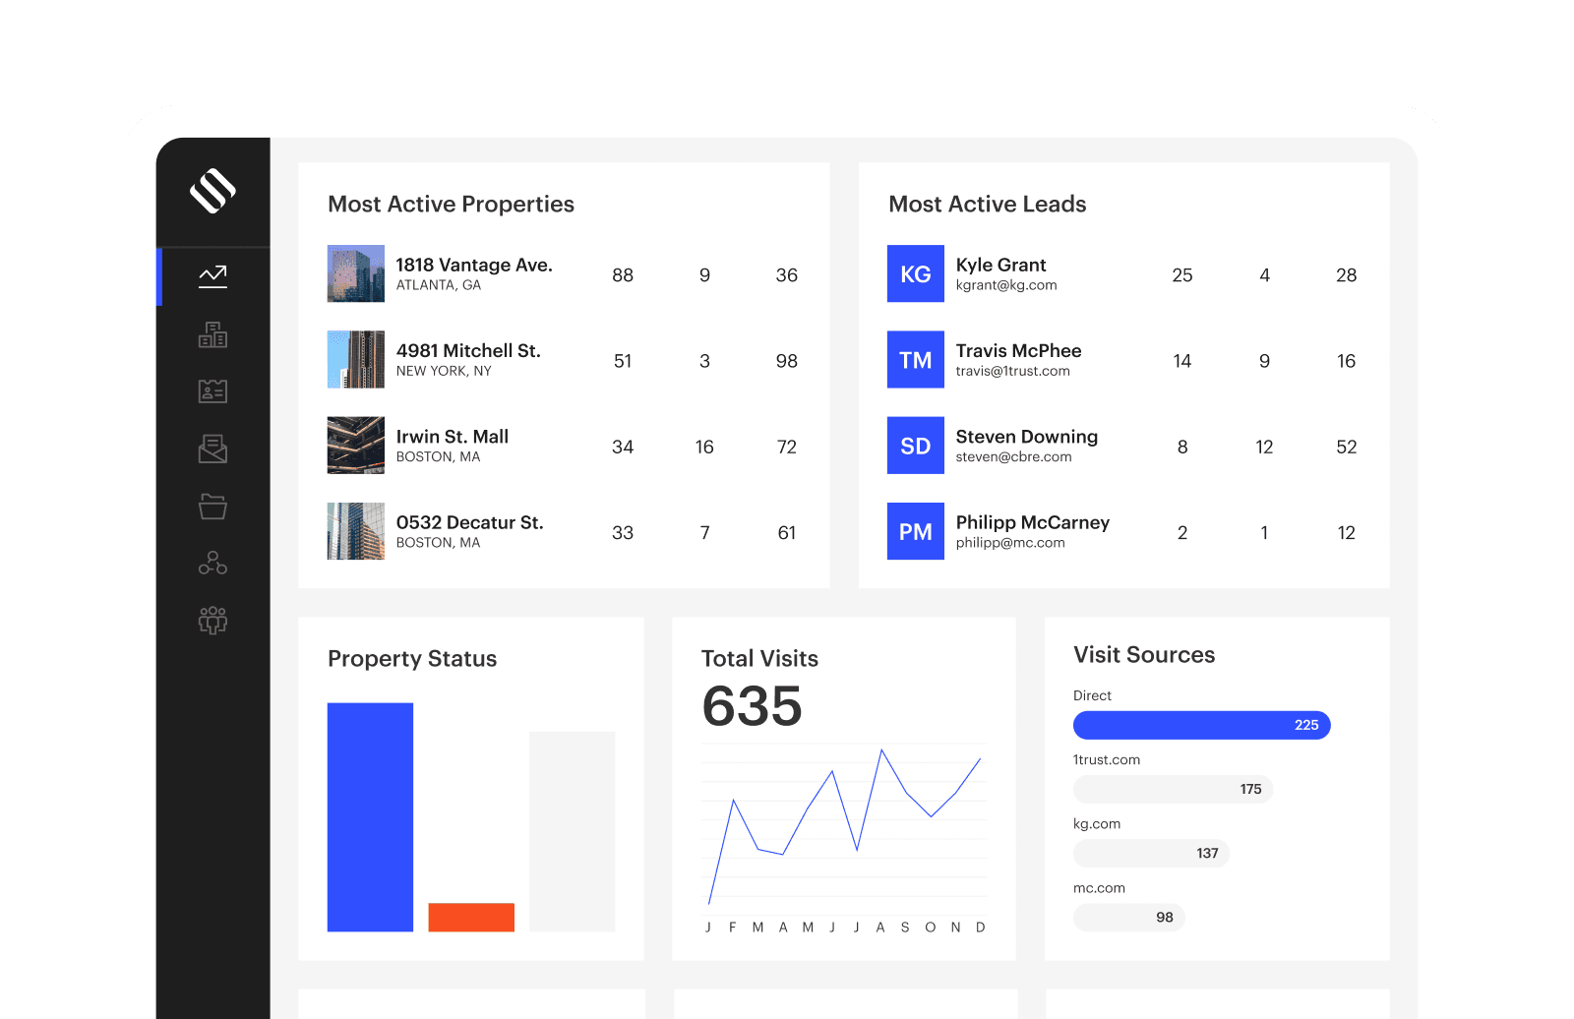Click the value 16 for Irwin St. Mall
The width and height of the screenshot is (1574, 1019).
(x=704, y=447)
